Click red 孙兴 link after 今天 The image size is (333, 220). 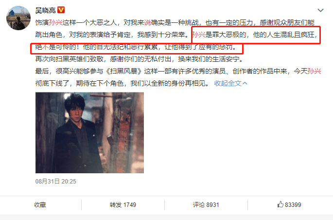[x=314, y=71]
